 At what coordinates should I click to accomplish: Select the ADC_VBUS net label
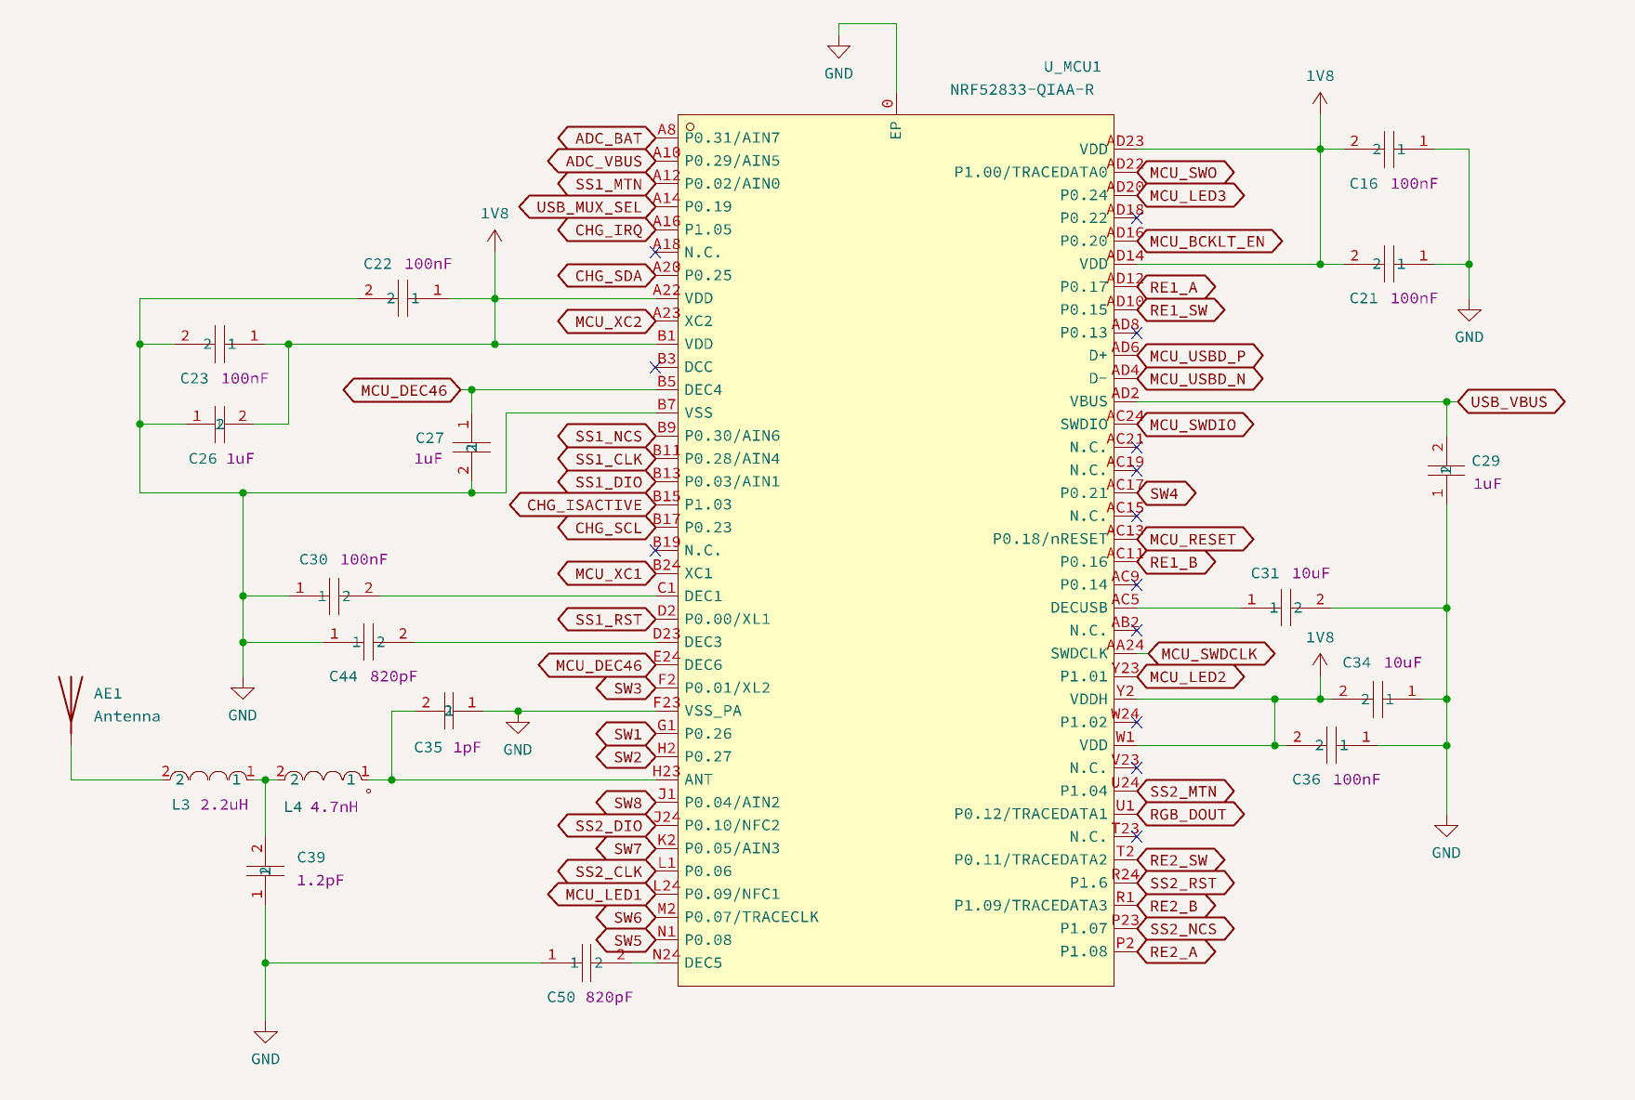[x=601, y=161]
